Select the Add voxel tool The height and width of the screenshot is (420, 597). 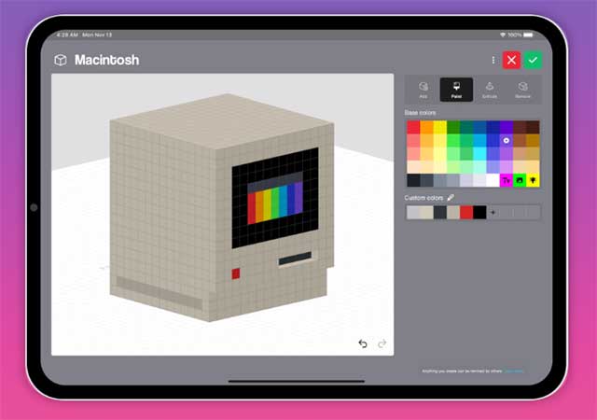coord(423,90)
